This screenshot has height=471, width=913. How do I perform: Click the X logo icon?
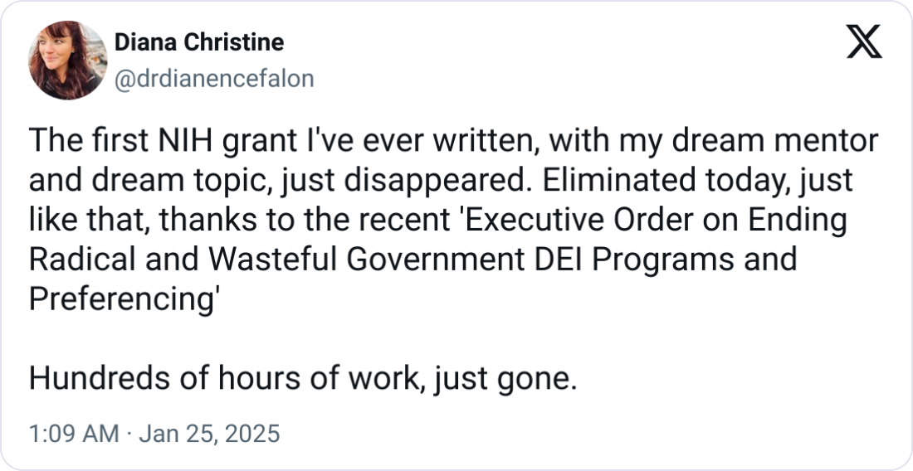863,41
